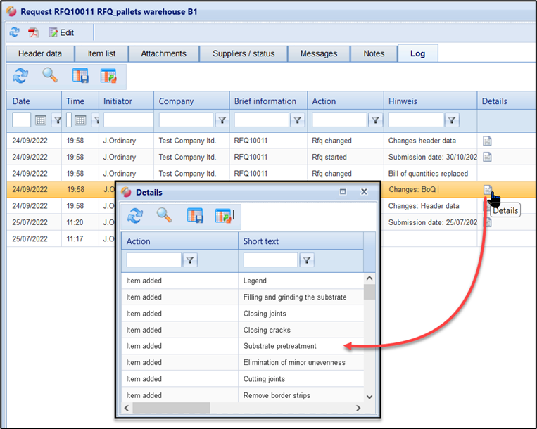Click the magnifier search icon in Log toolbar
This screenshot has width=537, height=429.
[x=50, y=75]
